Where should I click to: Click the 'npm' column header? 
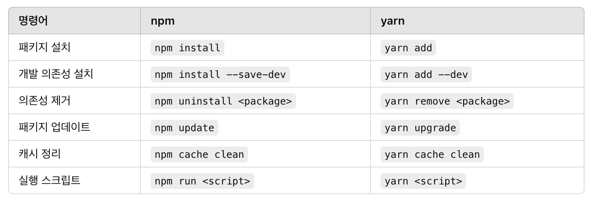click(x=162, y=21)
